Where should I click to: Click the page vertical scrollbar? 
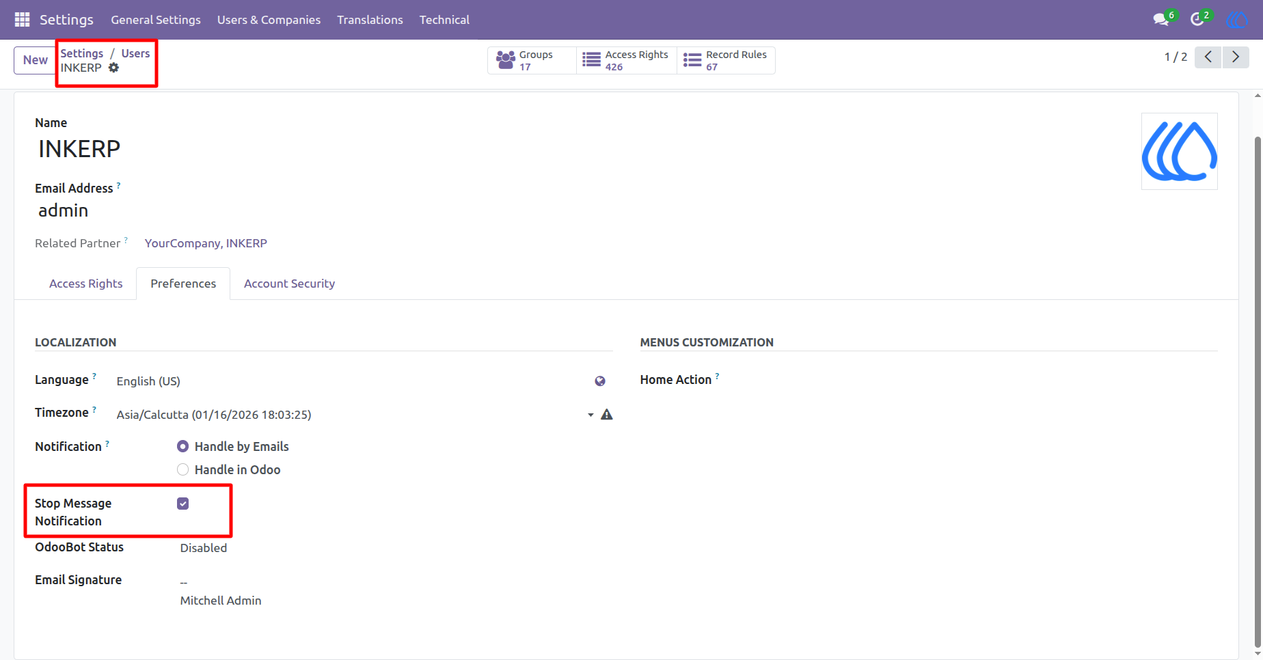(x=1258, y=391)
